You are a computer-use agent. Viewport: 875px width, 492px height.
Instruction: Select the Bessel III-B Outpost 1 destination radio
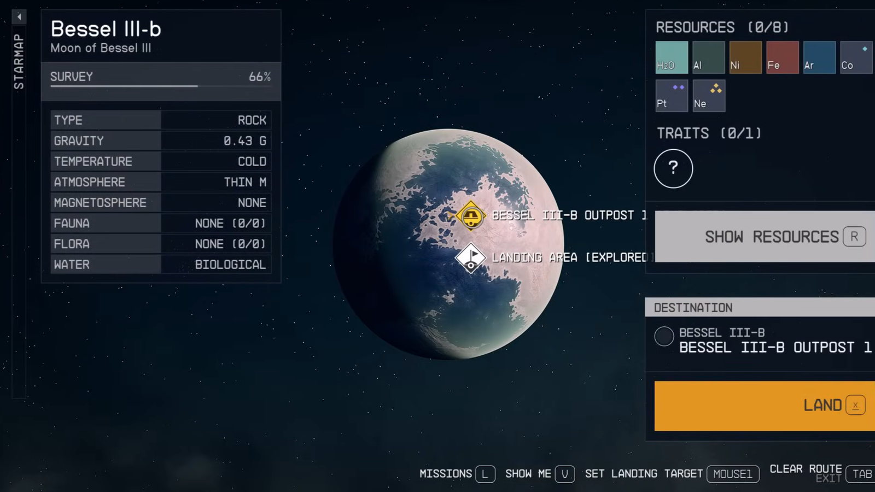pyautogui.click(x=664, y=336)
